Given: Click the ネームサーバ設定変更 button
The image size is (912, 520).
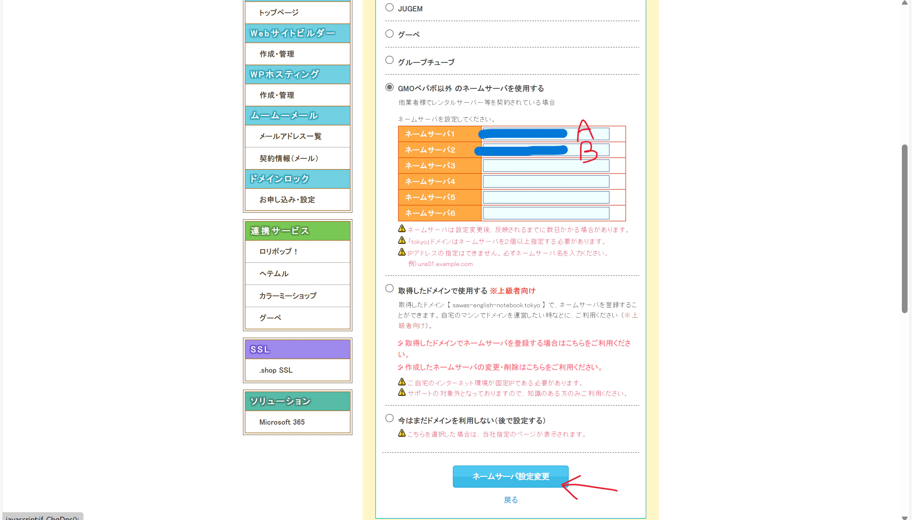Looking at the screenshot, I should click(x=511, y=476).
